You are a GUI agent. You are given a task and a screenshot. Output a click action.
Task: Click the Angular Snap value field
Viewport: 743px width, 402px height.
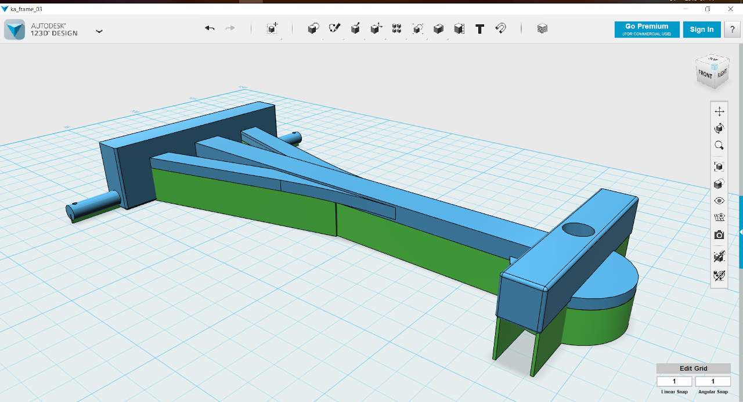[713, 381]
